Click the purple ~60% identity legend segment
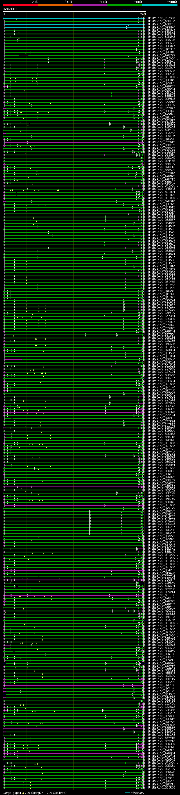 [90, 5]
